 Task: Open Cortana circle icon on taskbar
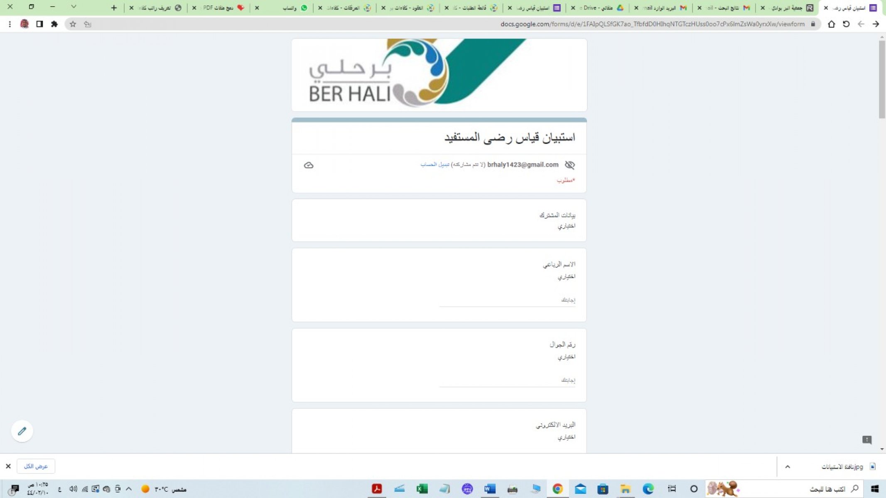(x=694, y=489)
